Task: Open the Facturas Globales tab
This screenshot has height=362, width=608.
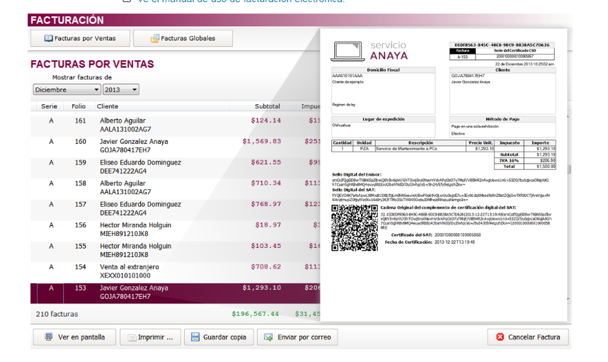Action: tap(183, 38)
